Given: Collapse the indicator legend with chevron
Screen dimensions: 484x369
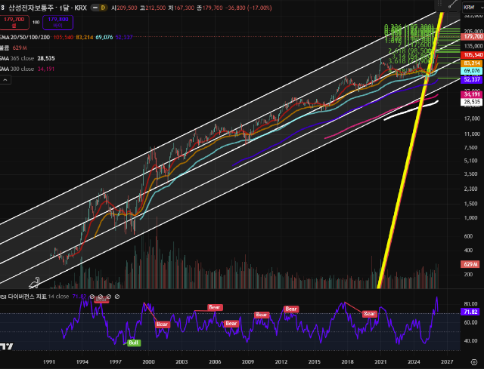Looking at the screenshot, I should pos(5,80).
